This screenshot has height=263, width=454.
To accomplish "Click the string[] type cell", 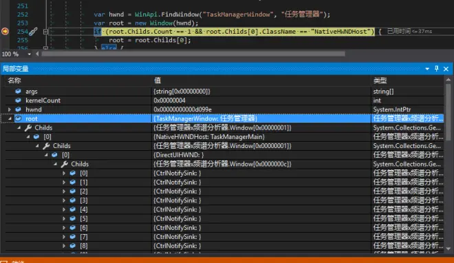I will (383, 92).
